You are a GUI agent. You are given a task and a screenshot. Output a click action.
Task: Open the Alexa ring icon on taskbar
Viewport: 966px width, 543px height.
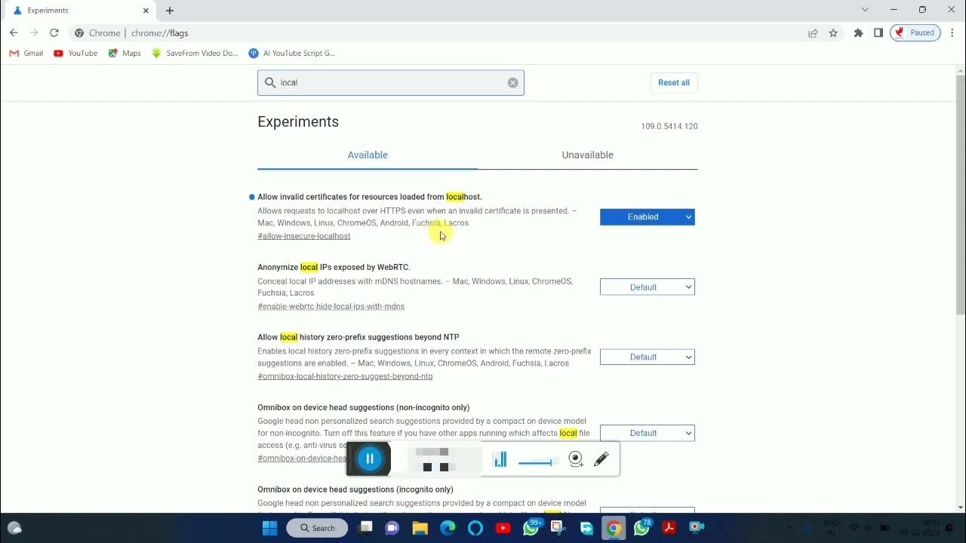tap(475, 528)
